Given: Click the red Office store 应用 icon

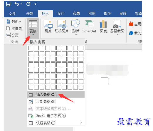Looking at the screenshot, I should click(131, 24).
